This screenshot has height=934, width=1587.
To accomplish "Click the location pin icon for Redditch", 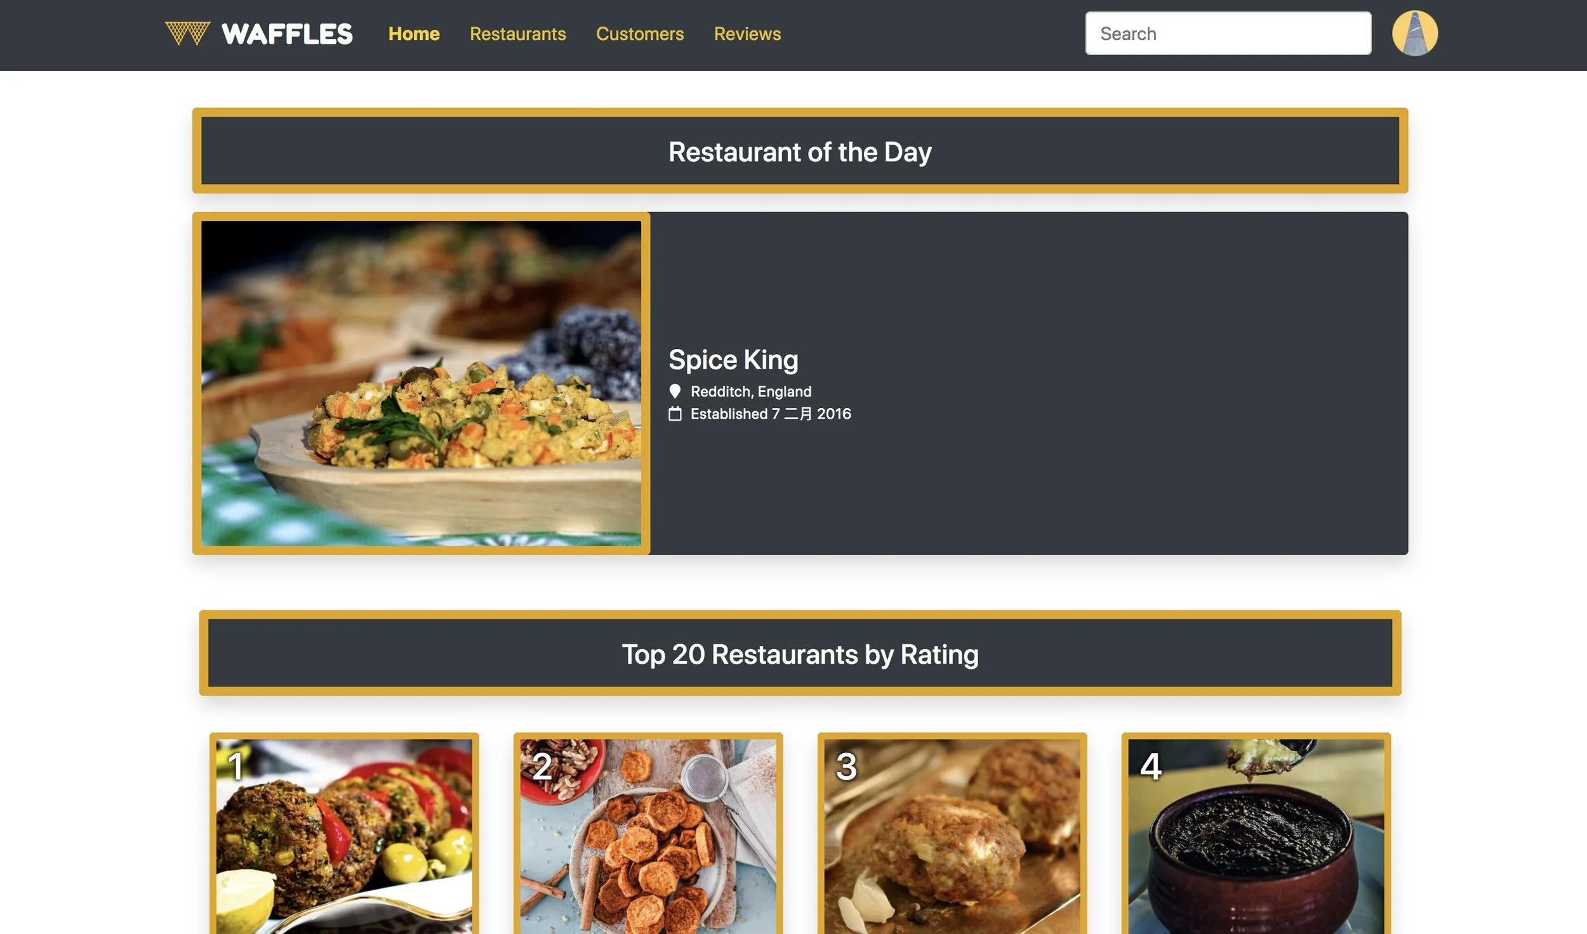I will pyautogui.click(x=675, y=391).
